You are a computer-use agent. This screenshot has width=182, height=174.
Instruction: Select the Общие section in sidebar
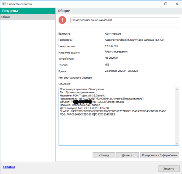pyautogui.click(x=28, y=17)
